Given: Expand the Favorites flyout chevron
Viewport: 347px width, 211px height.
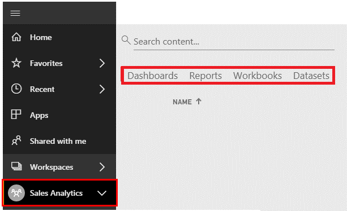Looking at the screenshot, I should click(102, 63).
